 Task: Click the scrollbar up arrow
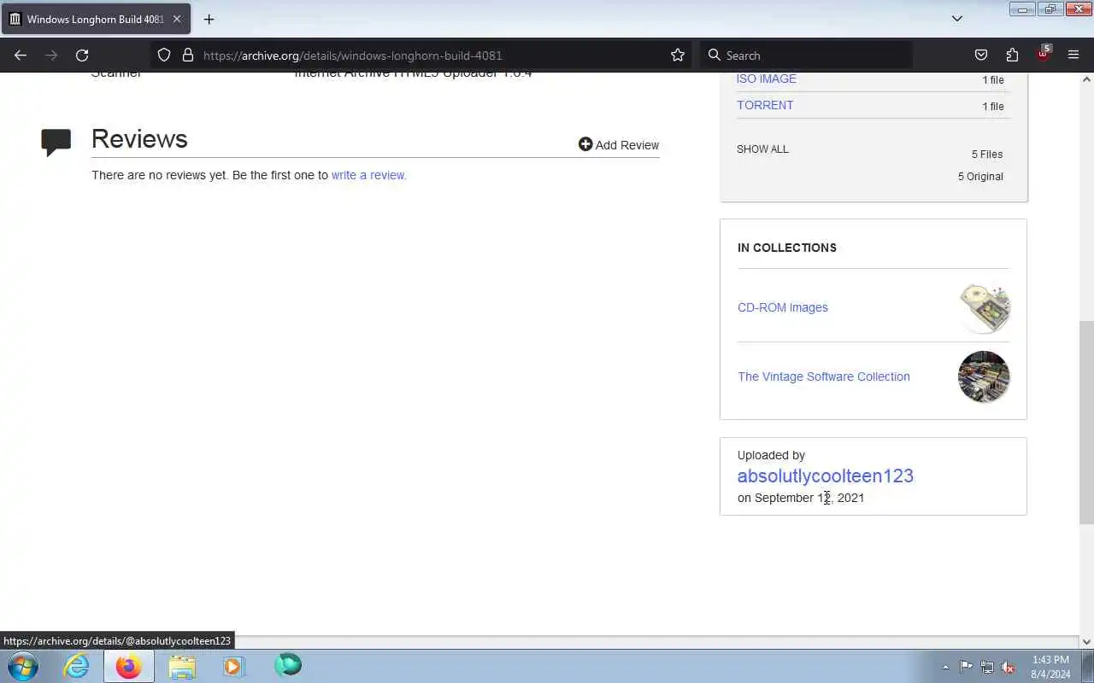[x=1086, y=79]
